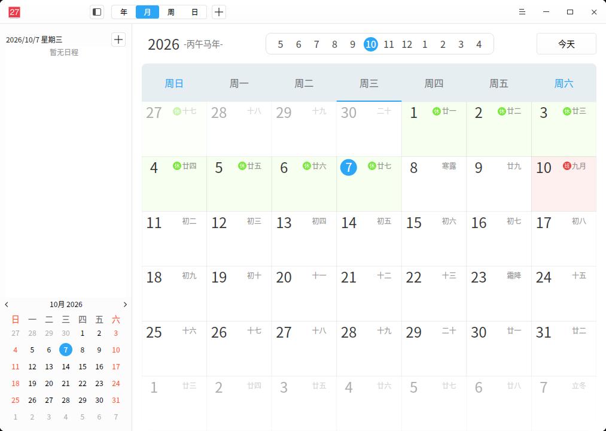The image size is (606, 431).
Task: Click 周日 column header
Action: coord(174,83)
